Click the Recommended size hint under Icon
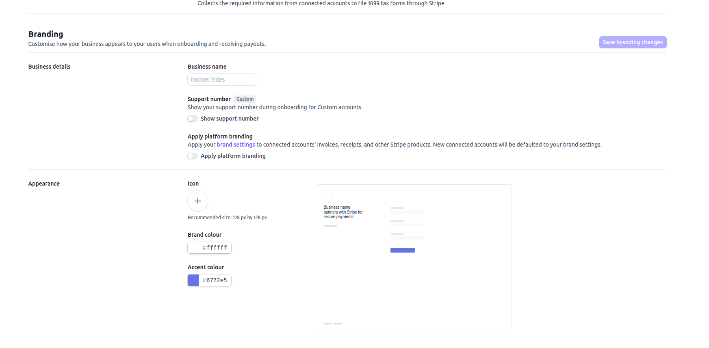The width and height of the screenshot is (709, 348). pos(227,218)
